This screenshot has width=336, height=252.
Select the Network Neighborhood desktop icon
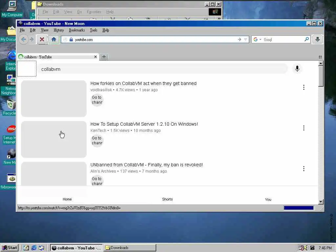click(9, 85)
